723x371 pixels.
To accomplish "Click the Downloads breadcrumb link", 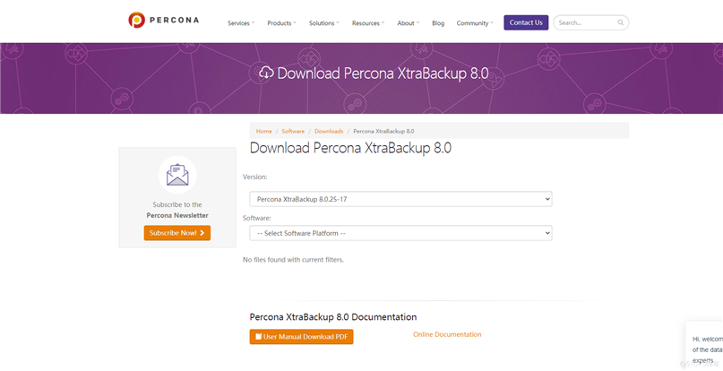I will click(x=329, y=131).
